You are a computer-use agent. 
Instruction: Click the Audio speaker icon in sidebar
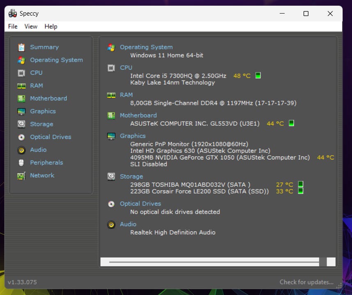21,150
